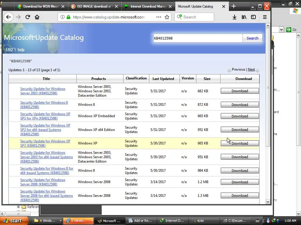Sort by Classification column header

136,78
